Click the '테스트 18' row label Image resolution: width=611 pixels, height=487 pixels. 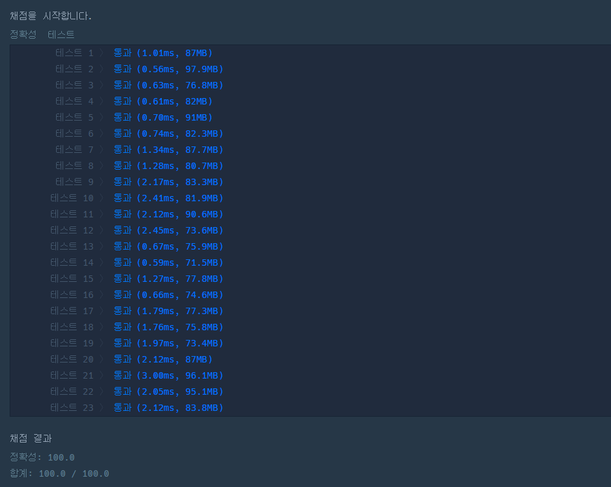click(x=72, y=327)
